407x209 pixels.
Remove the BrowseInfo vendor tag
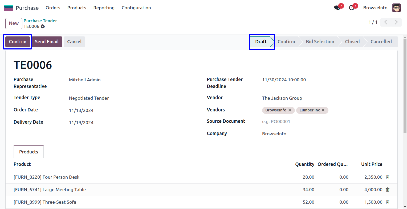tap(290, 110)
